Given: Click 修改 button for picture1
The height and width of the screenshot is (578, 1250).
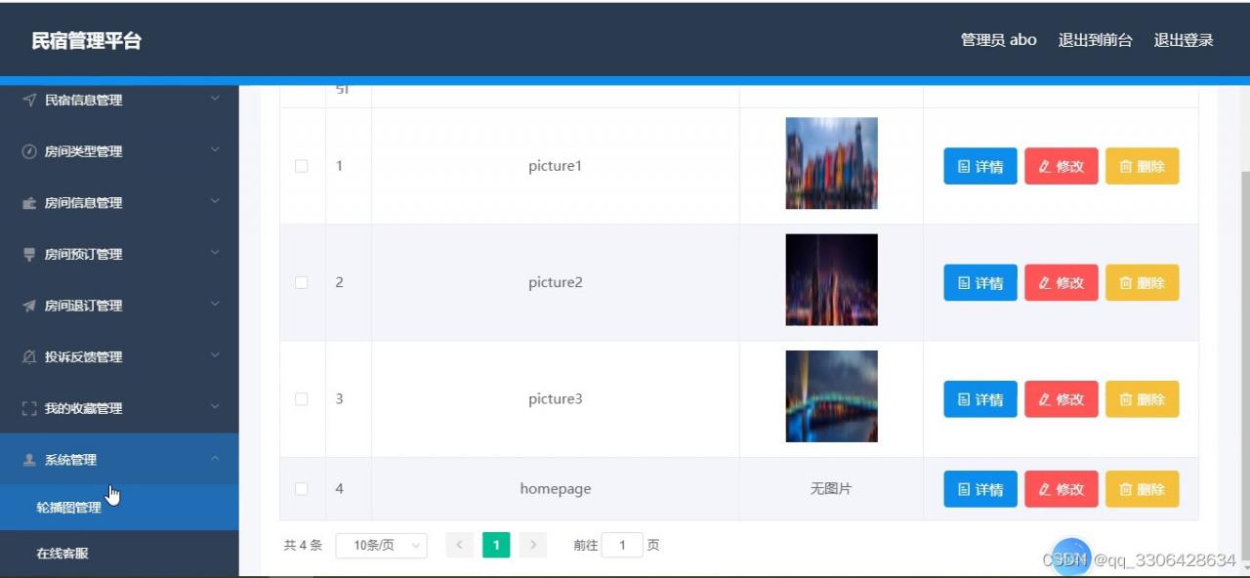Looking at the screenshot, I should point(1062,166).
